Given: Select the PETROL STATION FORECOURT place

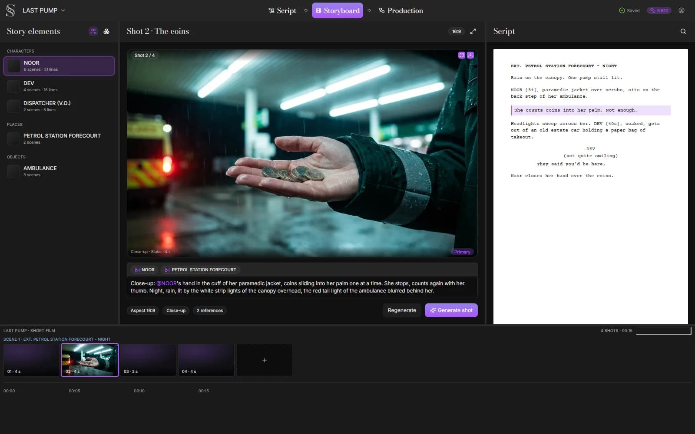Looking at the screenshot, I should [x=59, y=138].
